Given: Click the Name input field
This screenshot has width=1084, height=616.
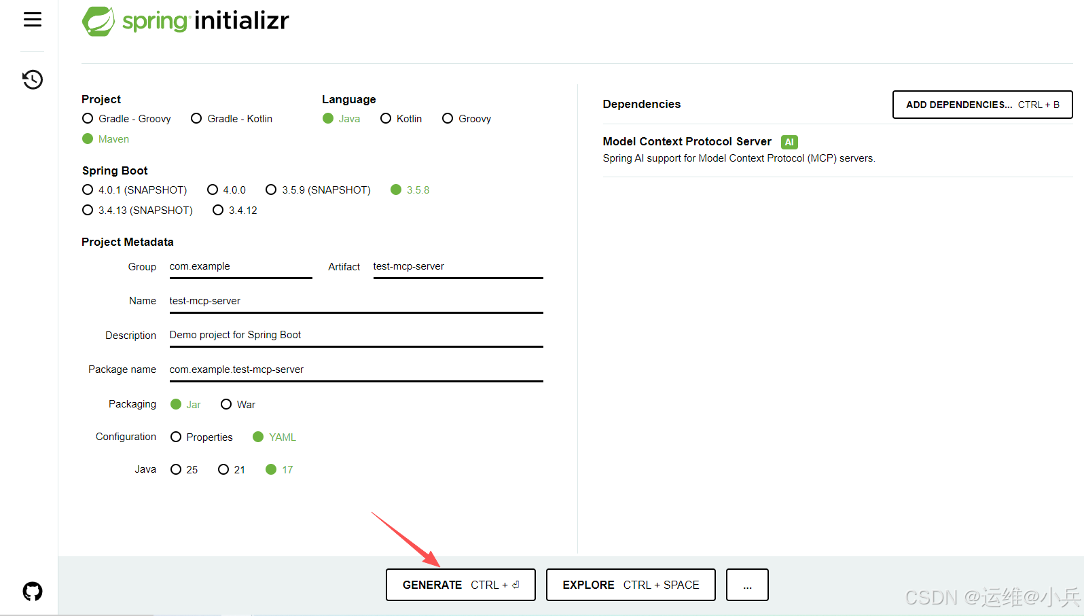Looking at the screenshot, I should tap(357, 302).
